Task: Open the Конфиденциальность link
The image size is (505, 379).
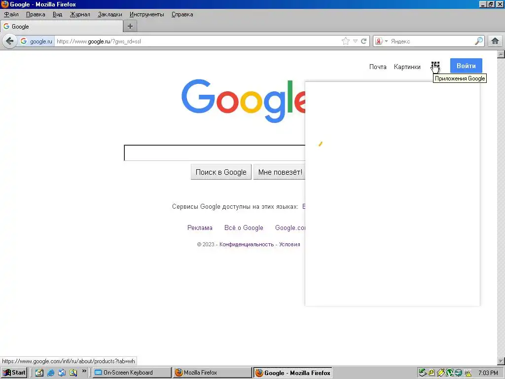Action: [x=247, y=244]
